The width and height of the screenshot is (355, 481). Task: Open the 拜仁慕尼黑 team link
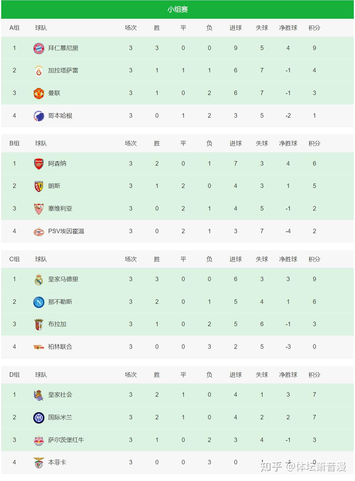click(63, 48)
